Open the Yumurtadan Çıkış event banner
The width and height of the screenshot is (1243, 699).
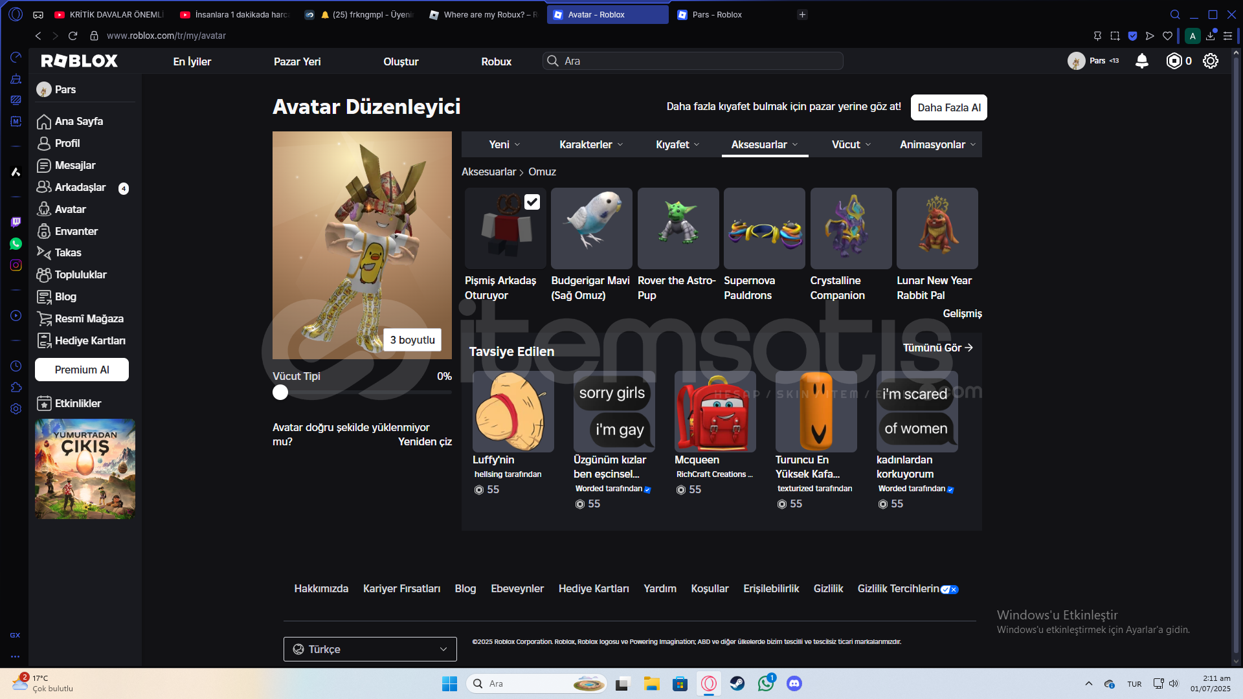click(85, 469)
